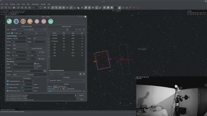Click the Exposure spin box arrows
Screen dimensions: 207x116
point(27,38)
